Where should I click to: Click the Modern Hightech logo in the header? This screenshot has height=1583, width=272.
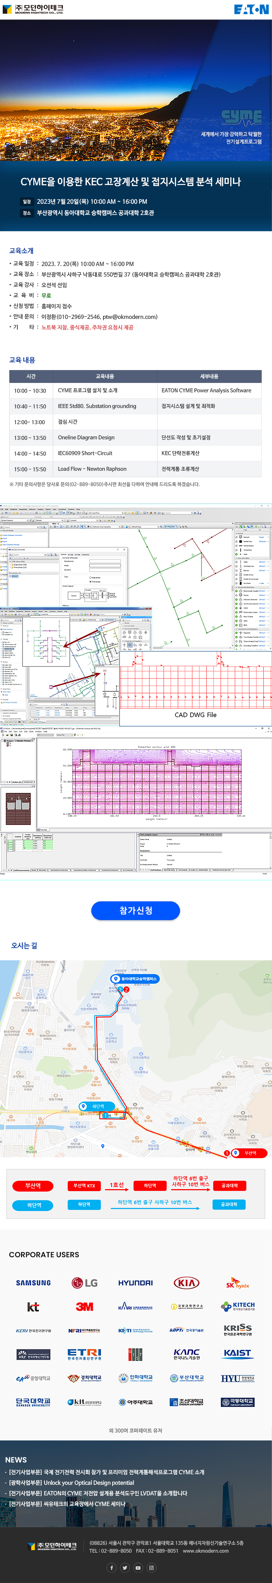33,9
